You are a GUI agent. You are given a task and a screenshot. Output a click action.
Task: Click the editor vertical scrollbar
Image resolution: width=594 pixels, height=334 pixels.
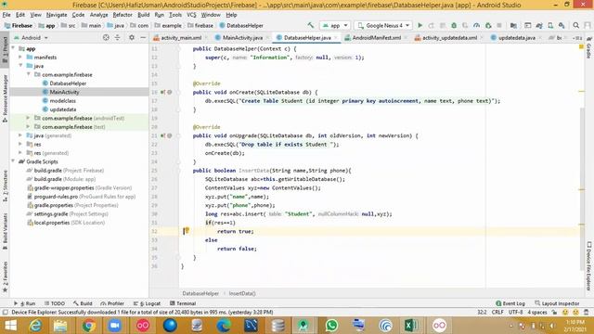point(582,189)
